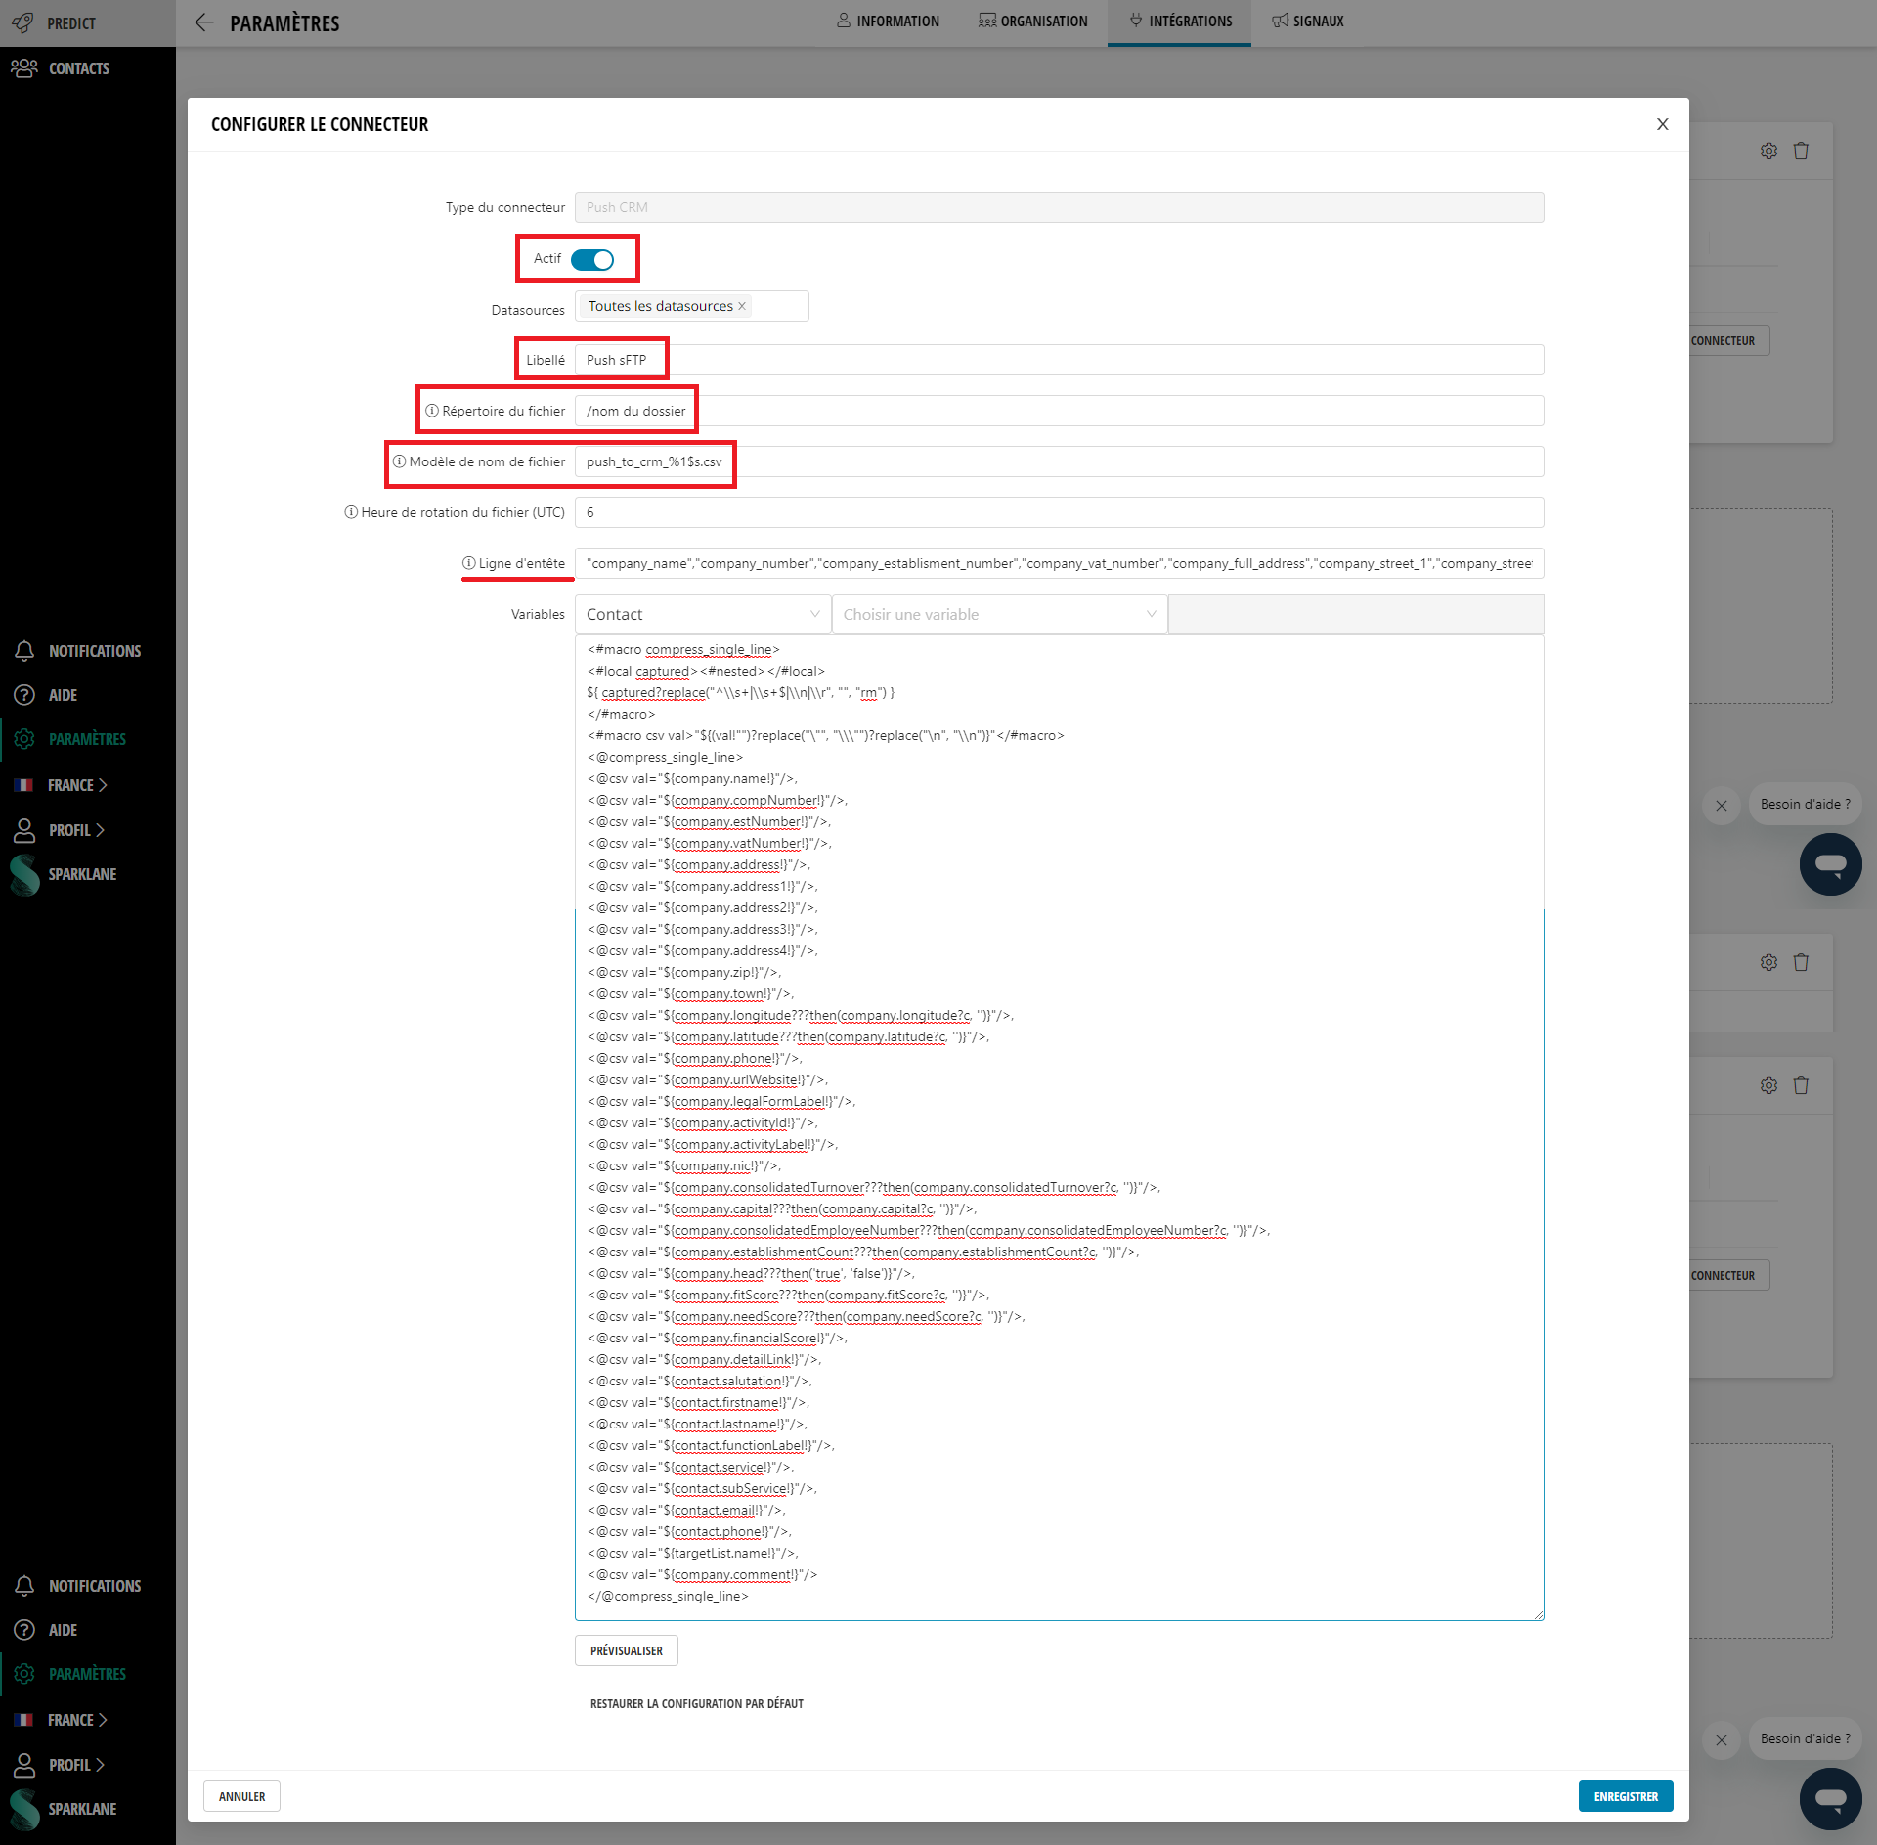
Task: Click the Information tab user icon
Action: tap(844, 21)
